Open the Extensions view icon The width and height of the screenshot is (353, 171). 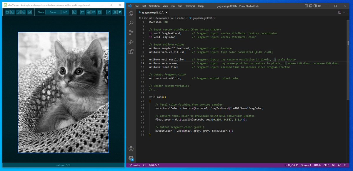coord(131,52)
